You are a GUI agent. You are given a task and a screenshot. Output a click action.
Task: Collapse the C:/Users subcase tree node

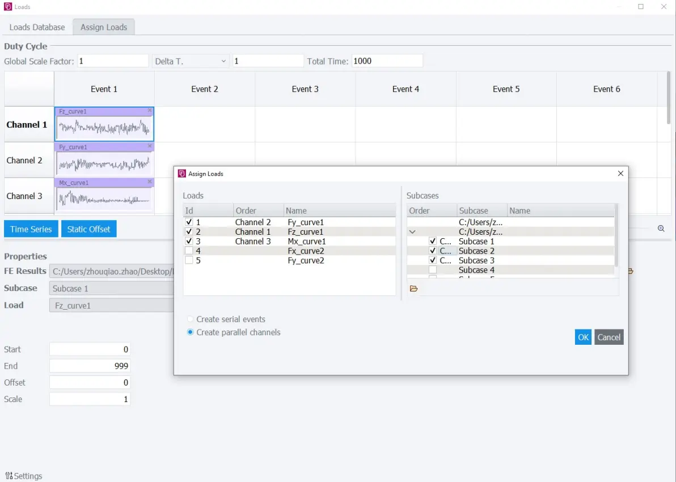click(412, 232)
